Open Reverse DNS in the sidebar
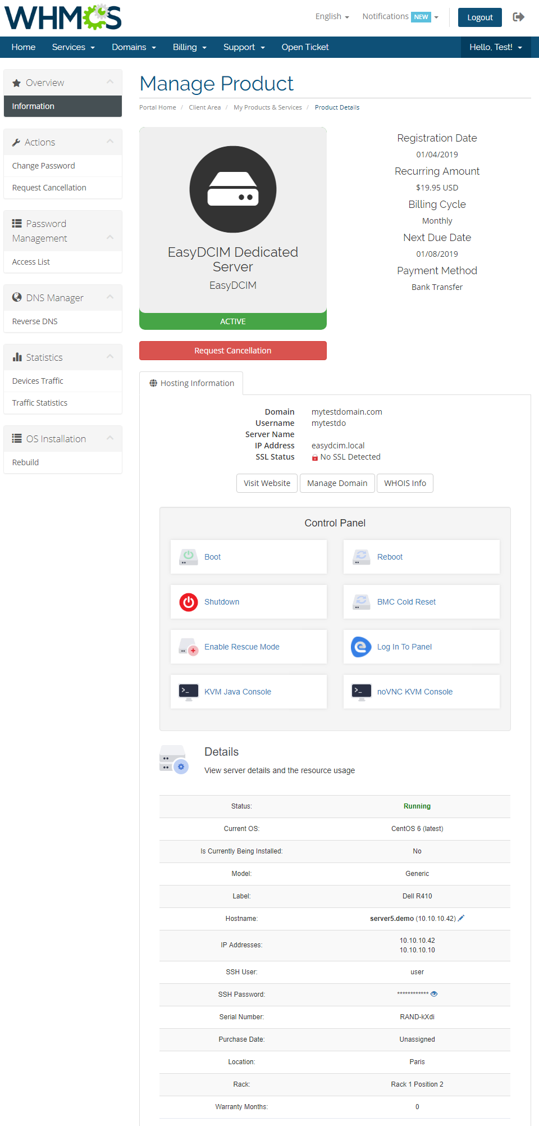The image size is (539, 1126). [x=63, y=321]
